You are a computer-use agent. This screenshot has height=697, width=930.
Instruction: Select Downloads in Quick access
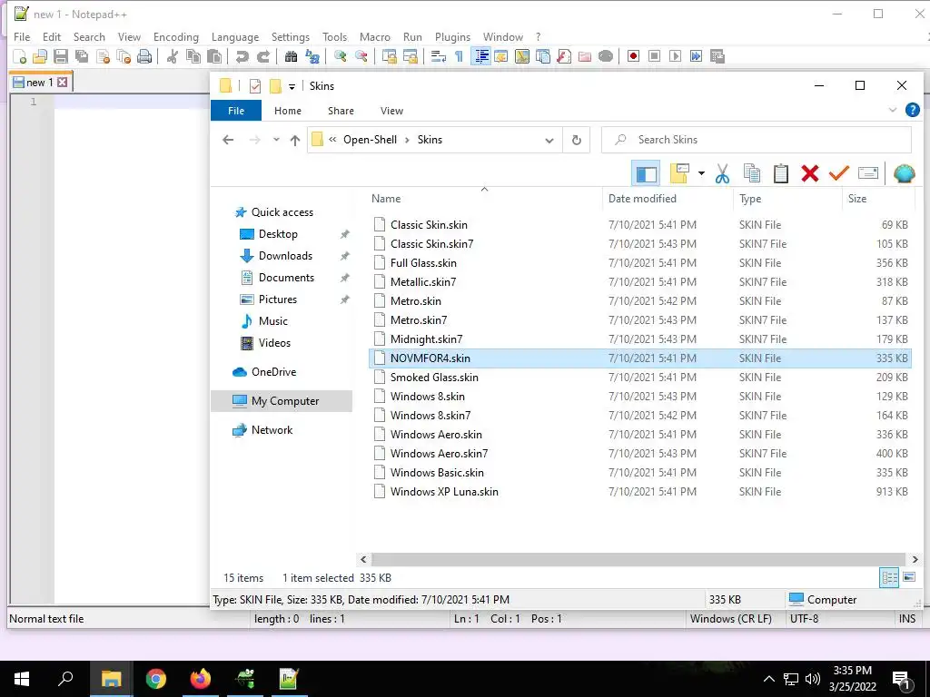(285, 255)
